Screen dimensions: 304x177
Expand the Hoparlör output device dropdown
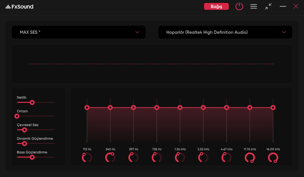tap(225, 32)
